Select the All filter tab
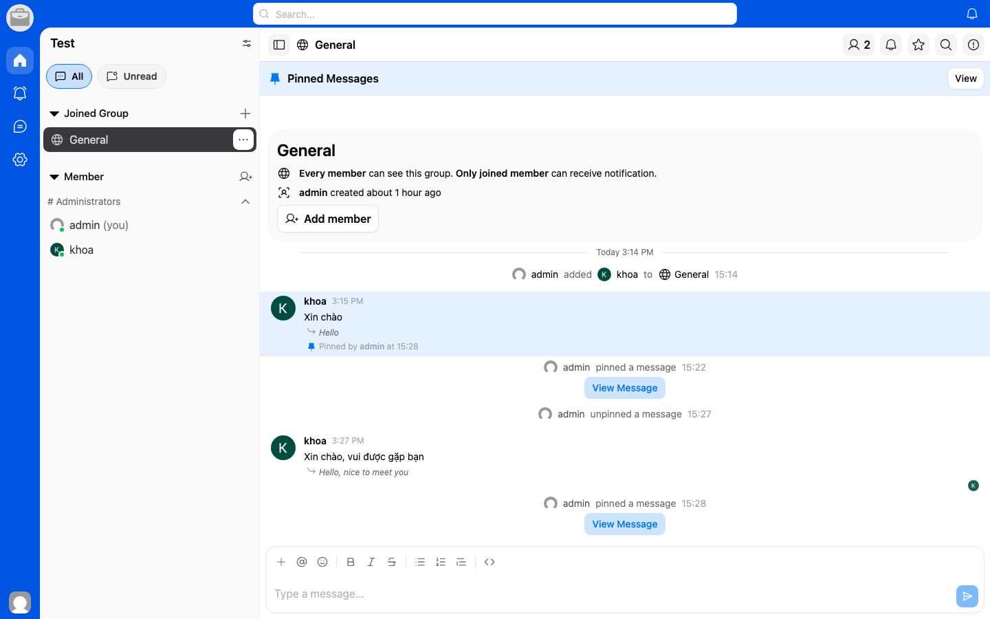 [x=69, y=76]
